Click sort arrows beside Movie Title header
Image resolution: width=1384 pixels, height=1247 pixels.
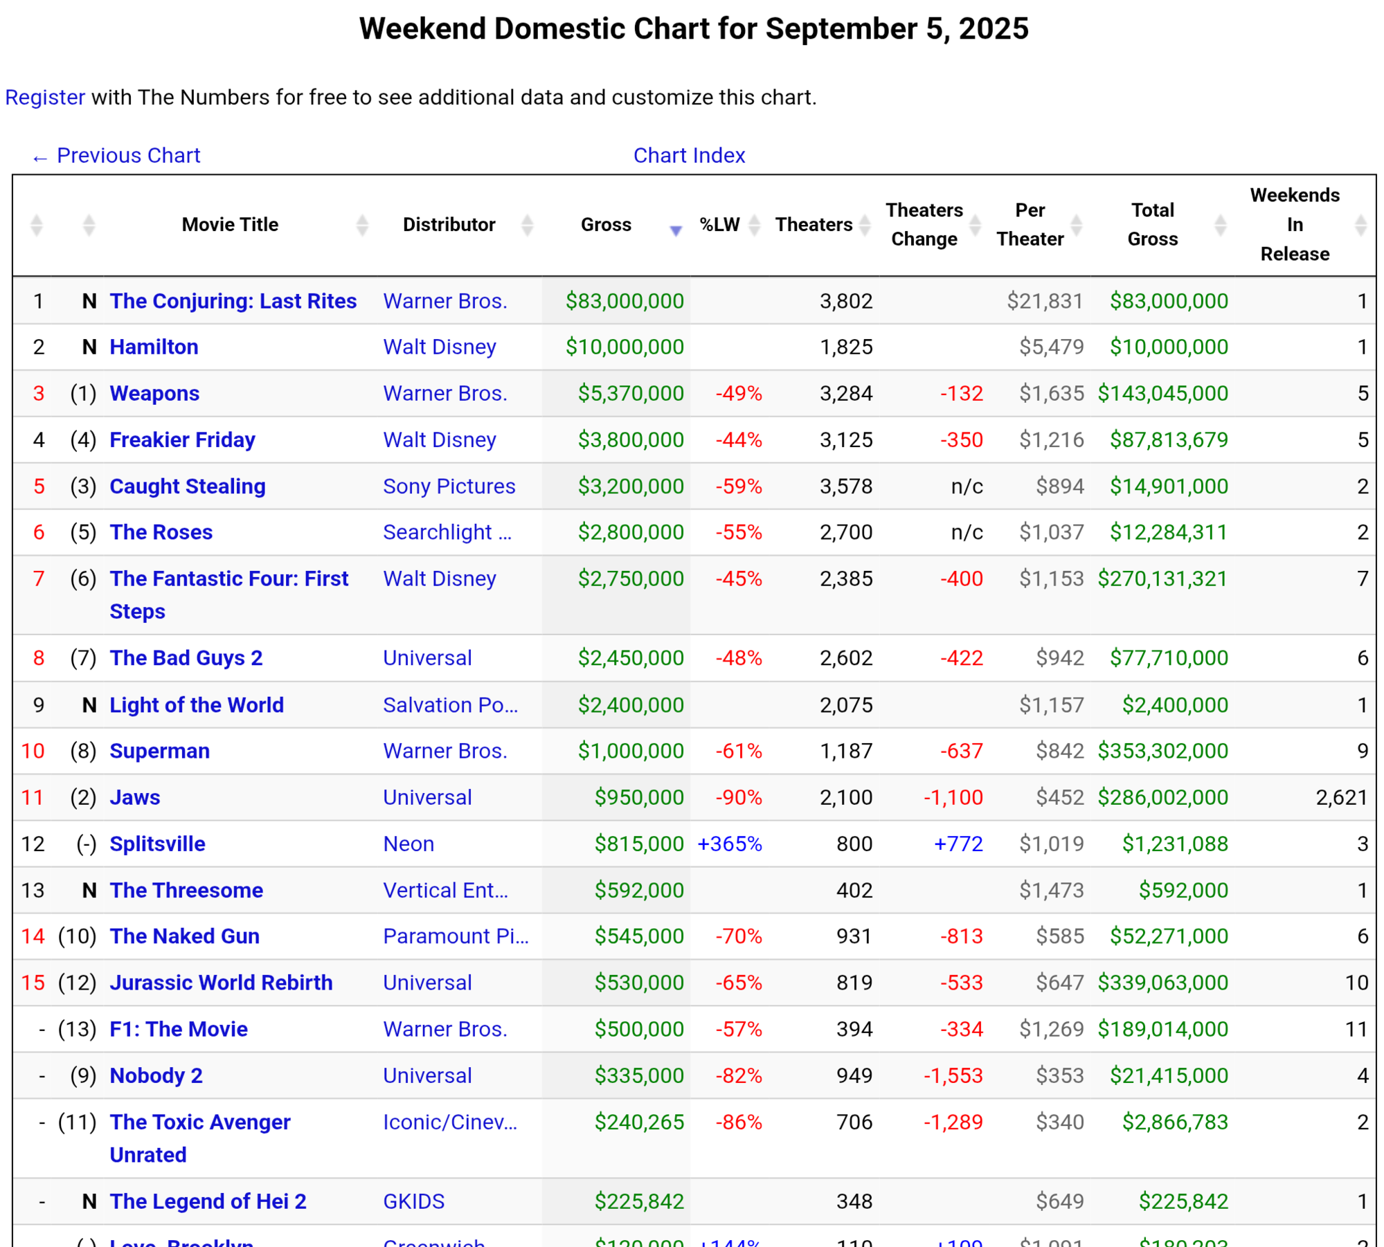click(x=362, y=225)
